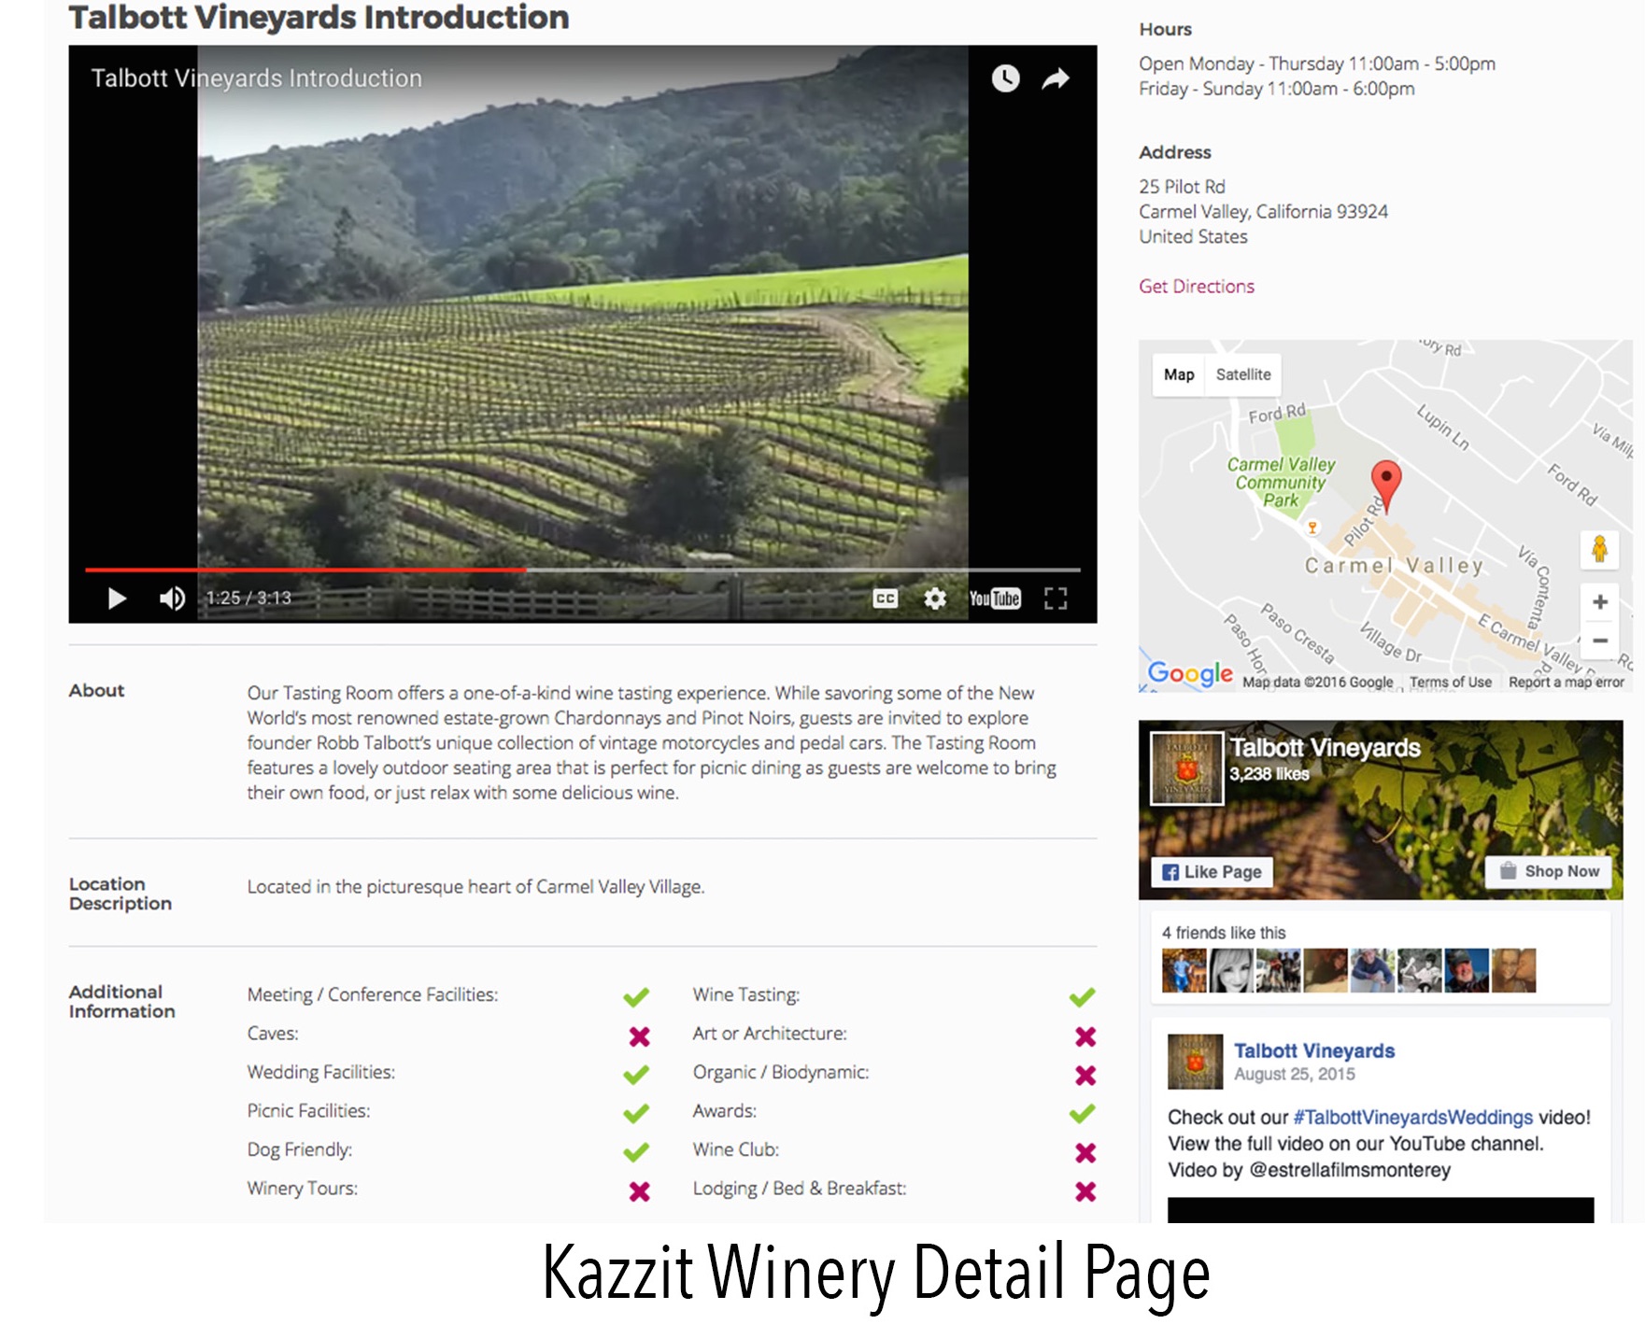Click the Wine Club red X
The height and width of the screenshot is (1324, 1645).
tap(1085, 1153)
